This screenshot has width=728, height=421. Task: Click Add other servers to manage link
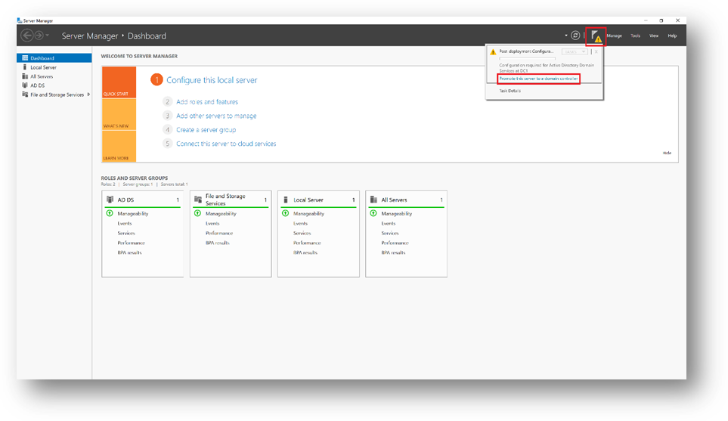tap(216, 116)
